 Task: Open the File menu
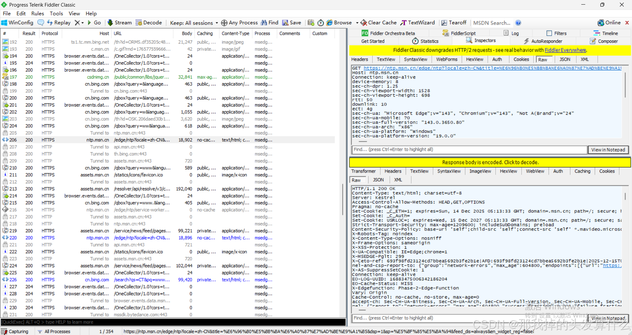7,13
